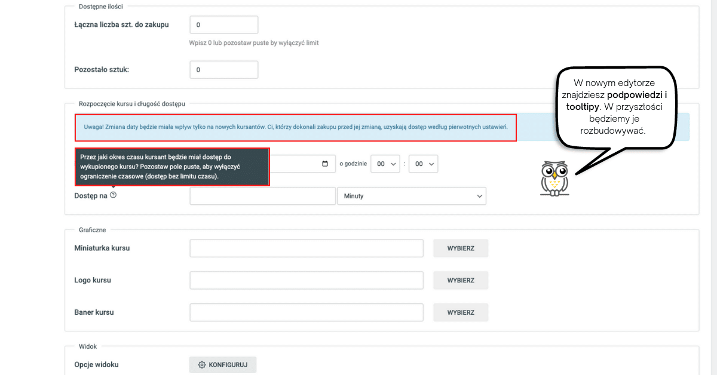Click Wybierz for Baner kursu

(461, 312)
